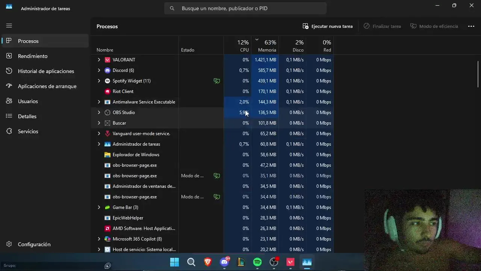This screenshot has height=271, width=481.
Task: Click the vertical scrollbar of process list
Action: pyautogui.click(x=478, y=74)
